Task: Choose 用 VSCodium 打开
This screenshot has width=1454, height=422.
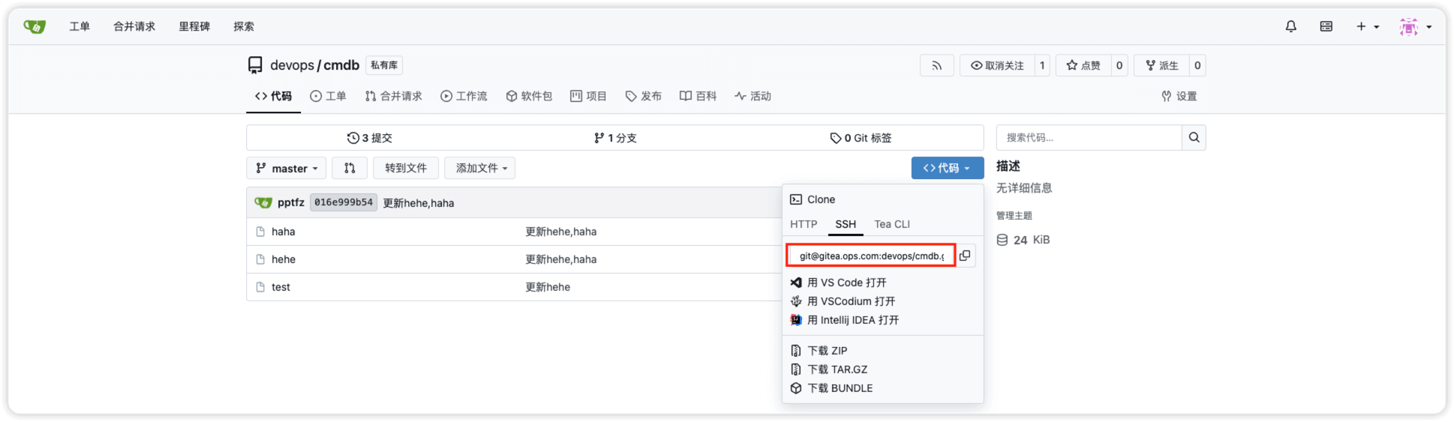Action: tap(843, 301)
